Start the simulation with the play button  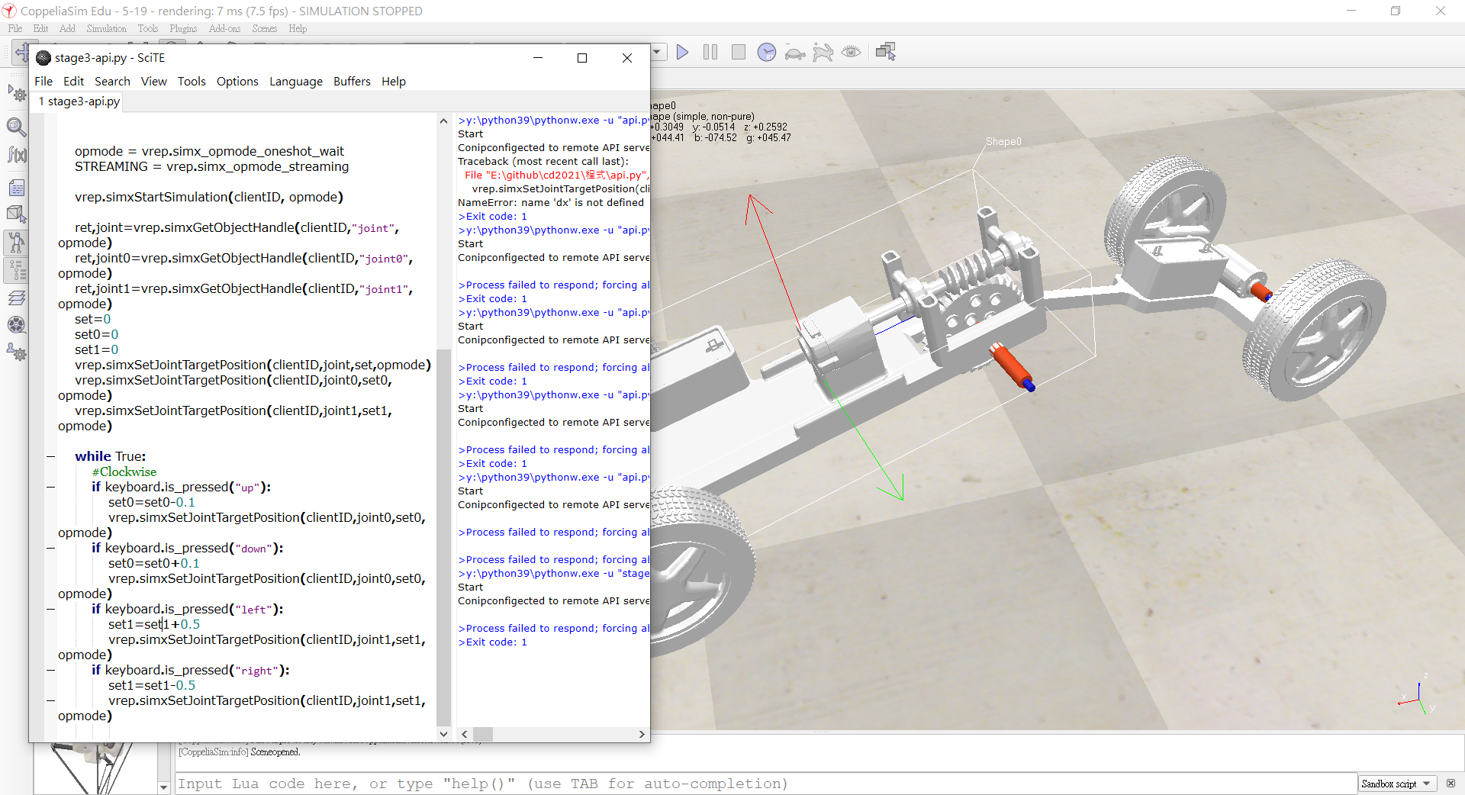coord(682,52)
